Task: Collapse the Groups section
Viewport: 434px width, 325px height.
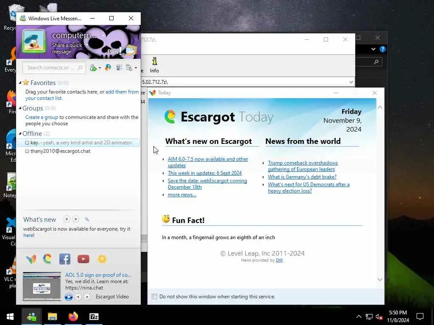Action: pyautogui.click(x=20, y=108)
